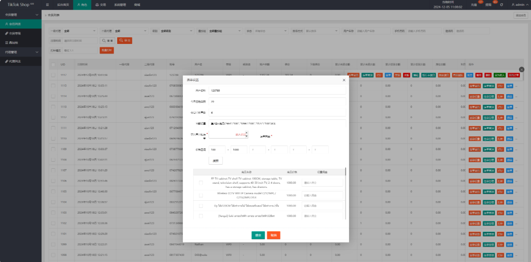The height and width of the screenshot is (262, 531).
Task: Open the 一级代理 filter dropdown
Action: tap(79, 31)
